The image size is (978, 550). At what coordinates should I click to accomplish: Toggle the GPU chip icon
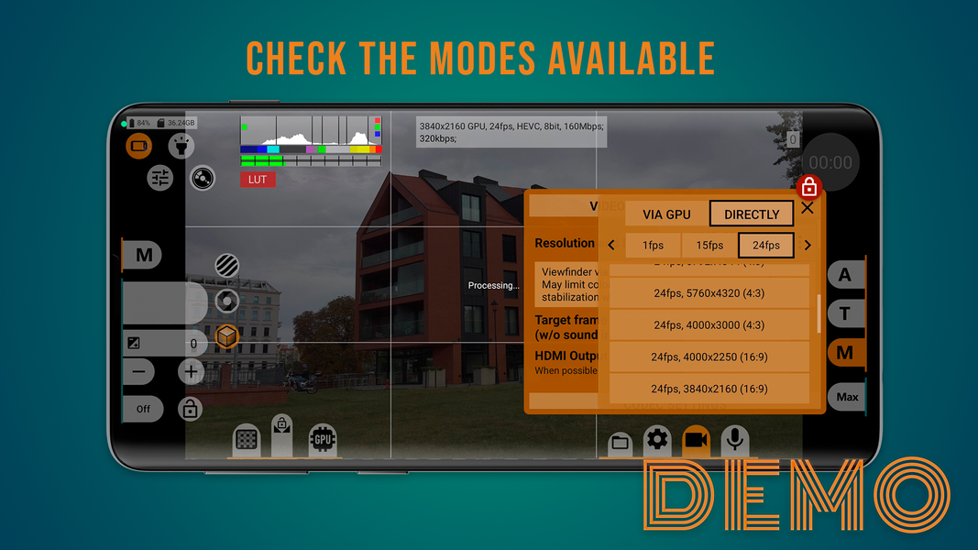point(323,440)
